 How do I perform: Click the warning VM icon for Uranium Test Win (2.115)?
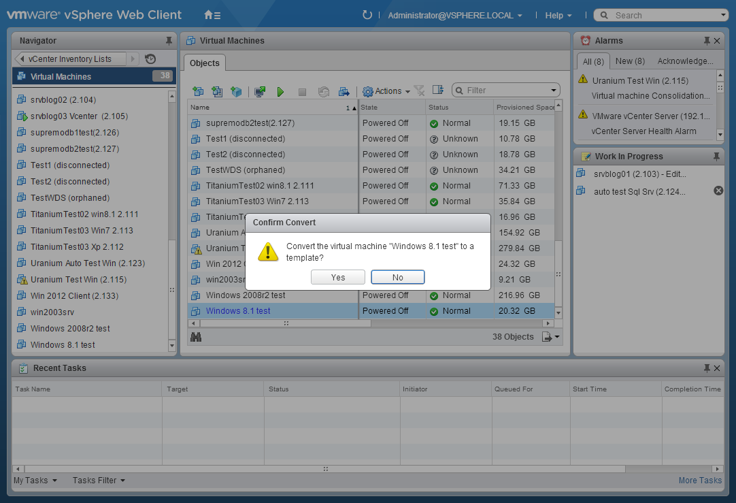click(x=22, y=280)
